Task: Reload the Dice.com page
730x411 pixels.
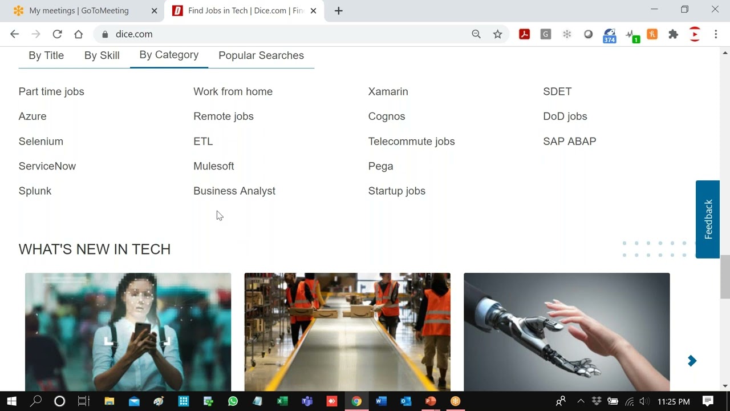Action: click(57, 34)
